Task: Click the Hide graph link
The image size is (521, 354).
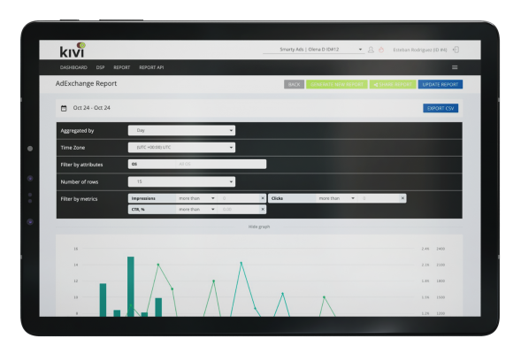Action: coord(259,227)
